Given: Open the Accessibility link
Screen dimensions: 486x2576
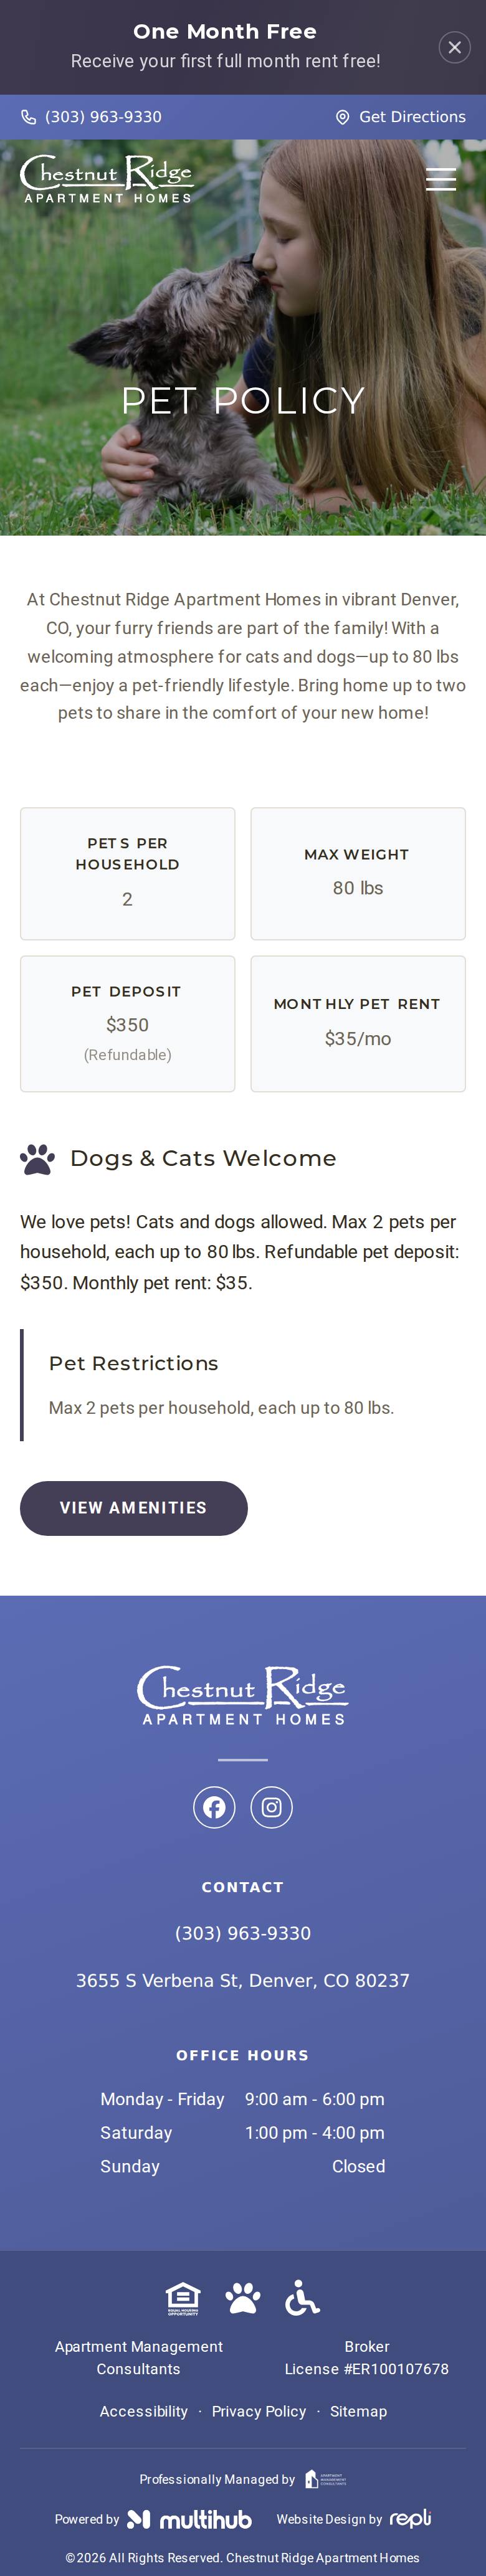Looking at the screenshot, I should pyautogui.click(x=144, y=2411).
